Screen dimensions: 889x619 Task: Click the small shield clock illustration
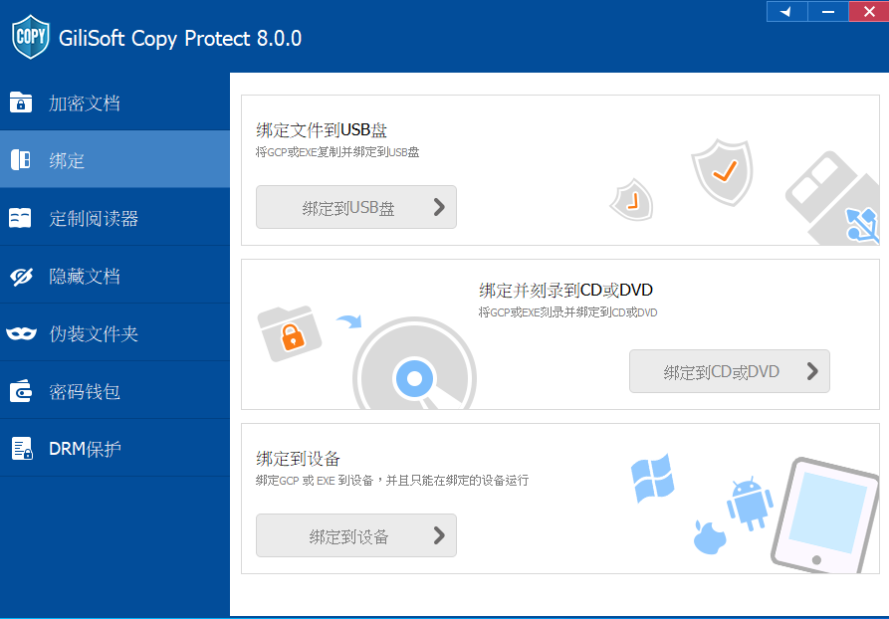pyautogui.click(x=631, y=199)
